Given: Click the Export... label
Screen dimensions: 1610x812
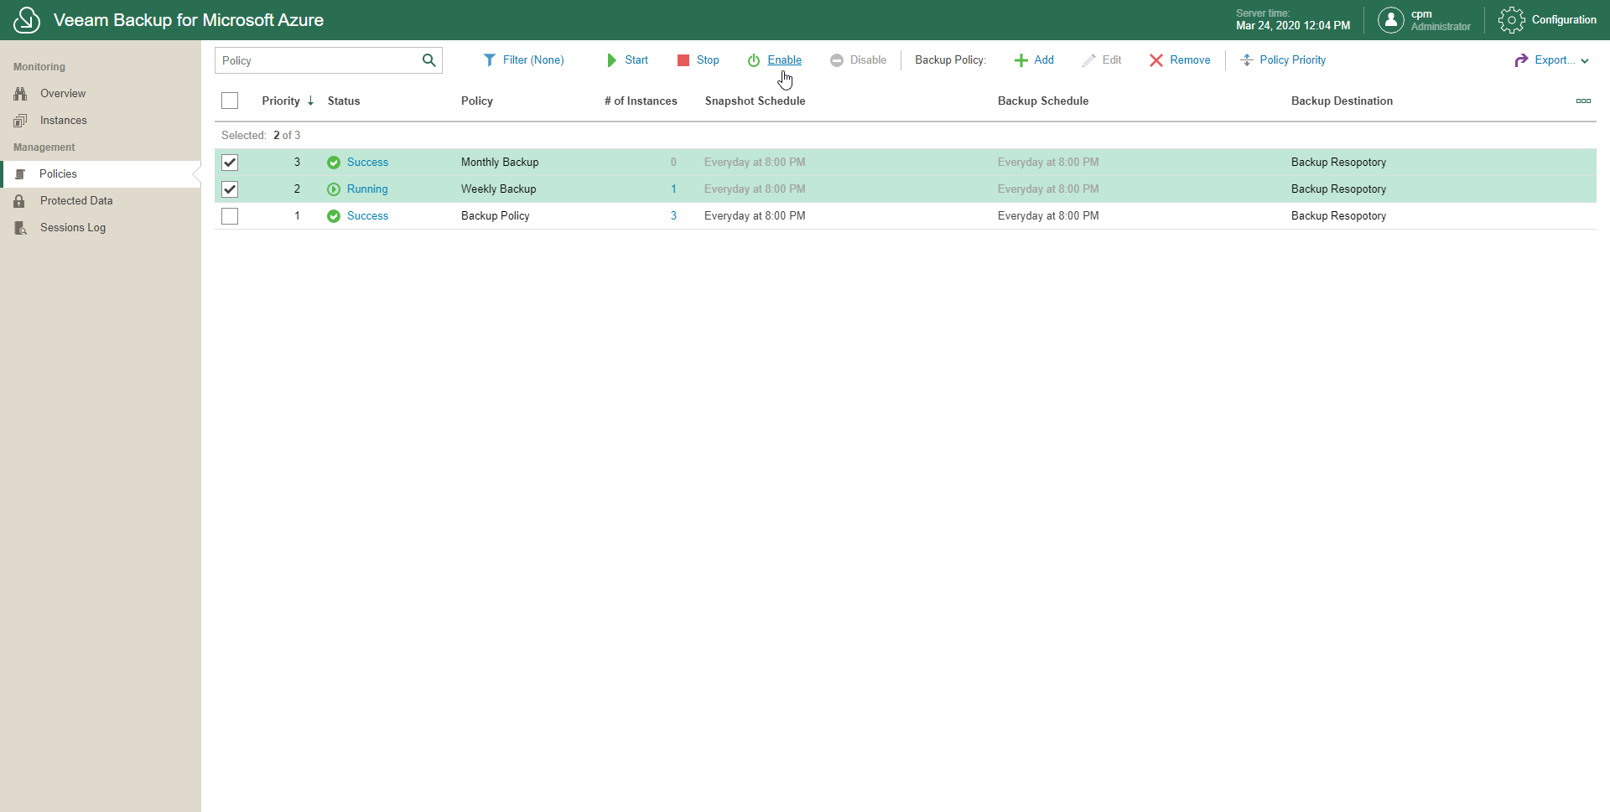Looking at the screenshot, I should click(x=1555, y=60).
